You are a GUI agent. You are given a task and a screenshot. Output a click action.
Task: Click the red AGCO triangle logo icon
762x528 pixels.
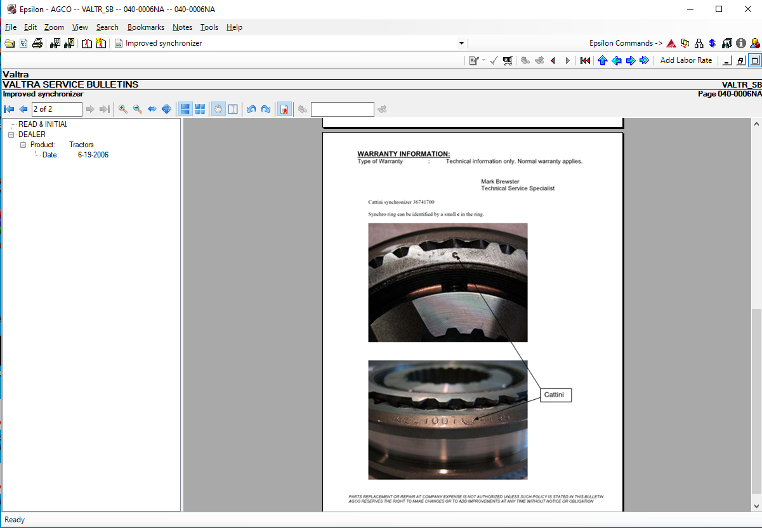point(671,43)
